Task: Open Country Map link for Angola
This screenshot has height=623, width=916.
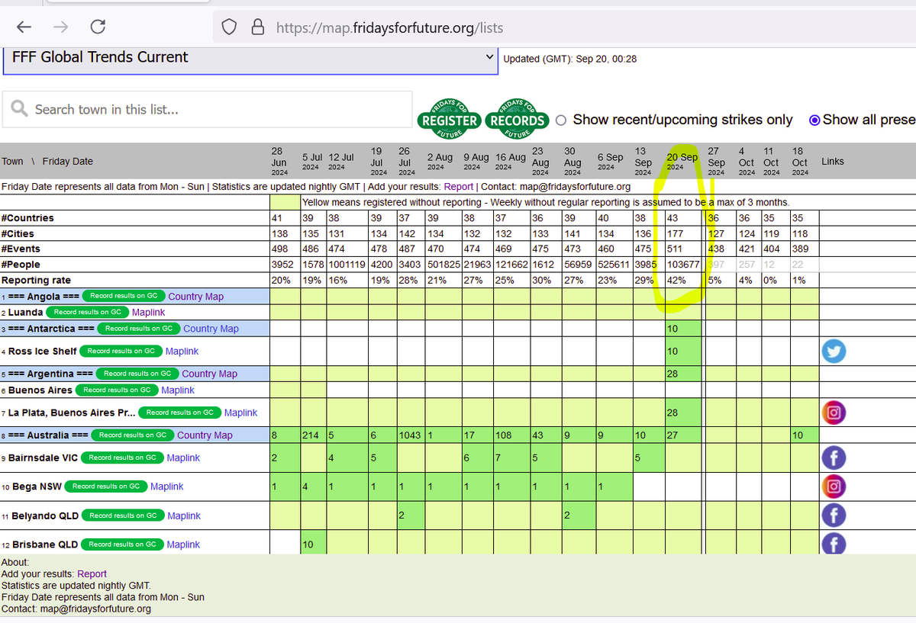Action: (x=196, y=297)
